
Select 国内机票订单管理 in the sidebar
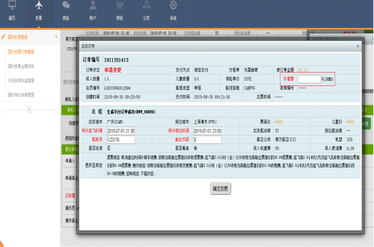tap(21, 52)
